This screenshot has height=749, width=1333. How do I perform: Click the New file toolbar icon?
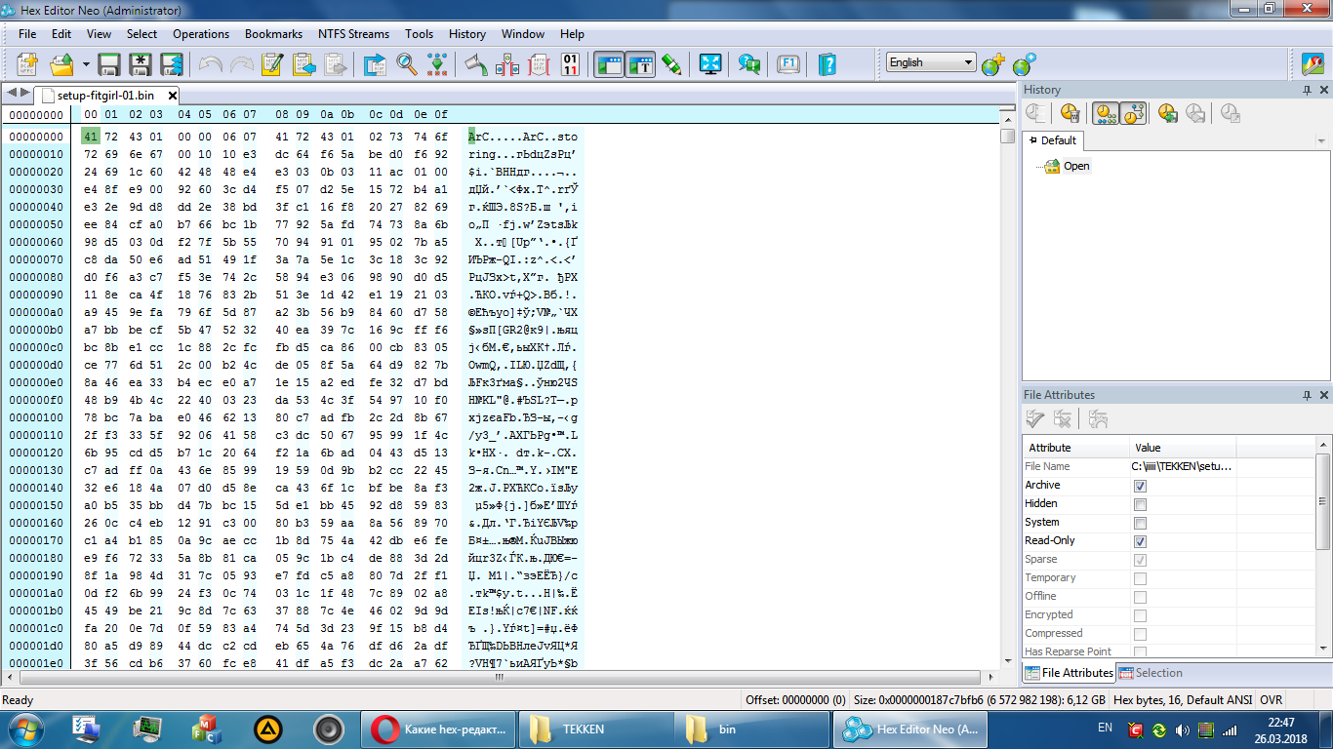tap(26, 64)
